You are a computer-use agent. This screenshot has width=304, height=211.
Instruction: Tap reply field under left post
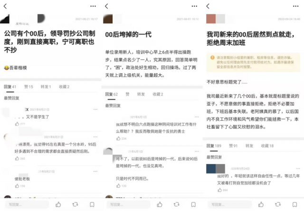[27, 205]
